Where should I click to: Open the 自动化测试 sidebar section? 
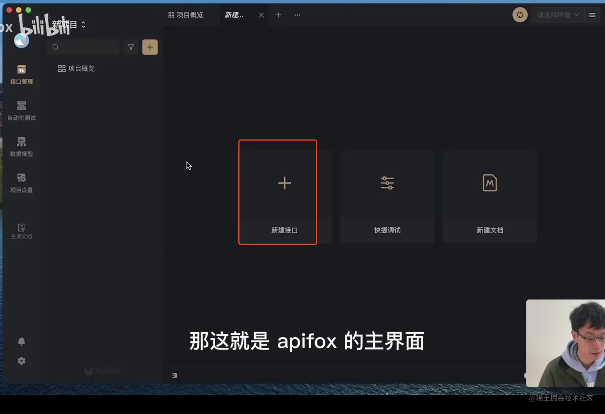pyautogui.click(x=22, y=111)
